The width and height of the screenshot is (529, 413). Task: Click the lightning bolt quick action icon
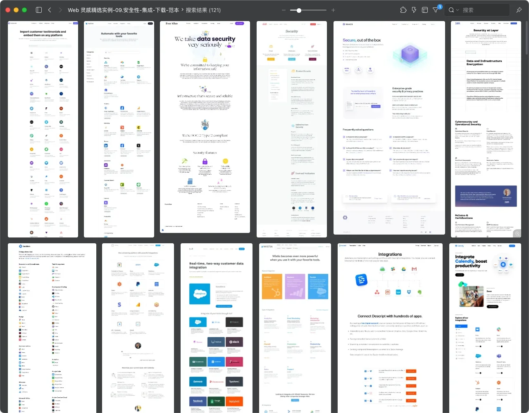(414, 10)
